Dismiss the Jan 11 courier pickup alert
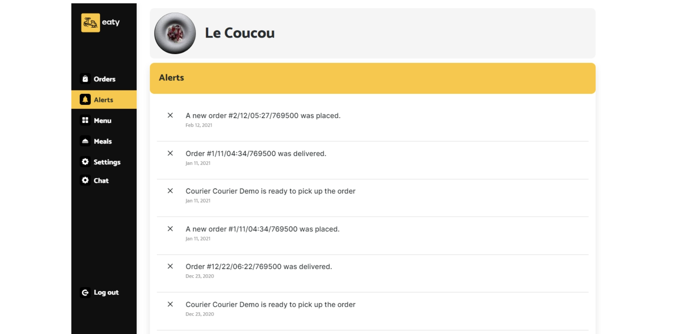Image resolution: width=673 pixels, height=334 pixels. pos(170,191)
